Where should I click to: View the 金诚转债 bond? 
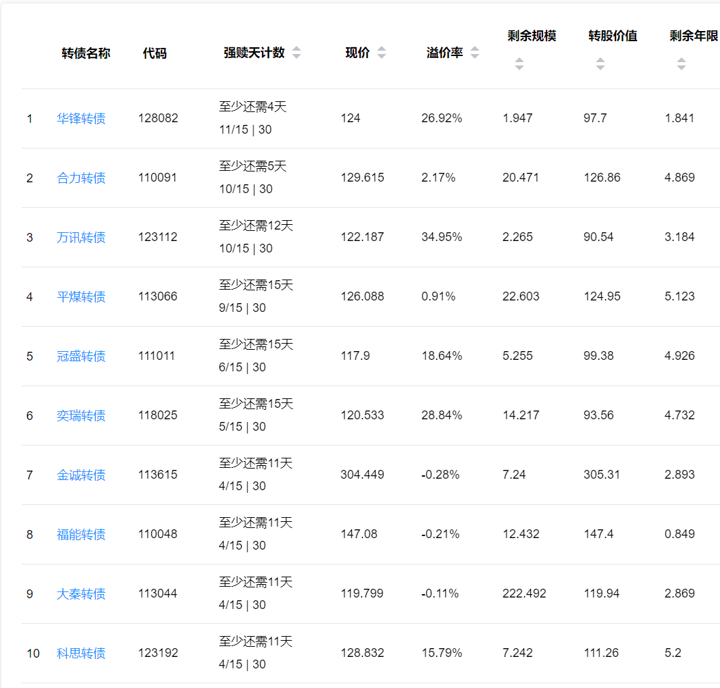point(81,475)
